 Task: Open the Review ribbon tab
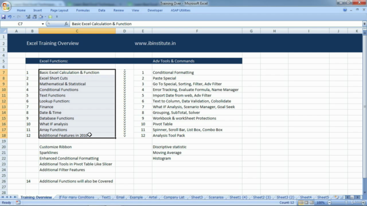pyautogui.click(x=119, y=10)
